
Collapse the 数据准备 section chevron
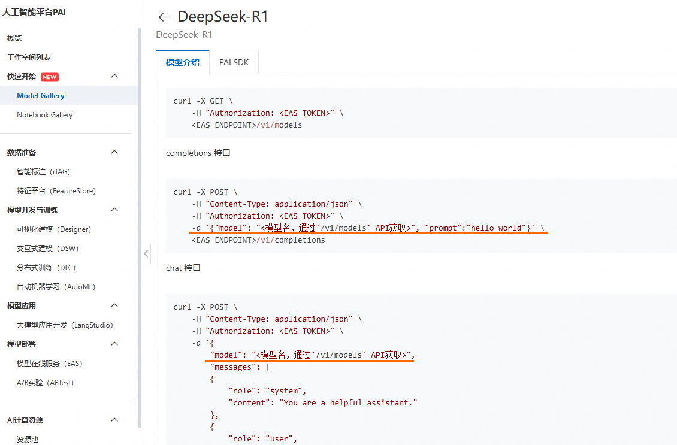tap(115, 152)
